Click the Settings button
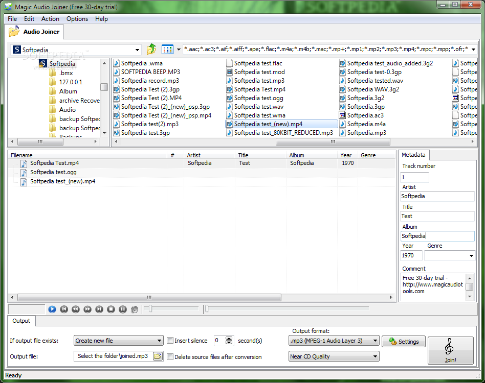Image resolution: width=485 pixels, height=383 pixels. pyautogui.click(x=404, y=342)
